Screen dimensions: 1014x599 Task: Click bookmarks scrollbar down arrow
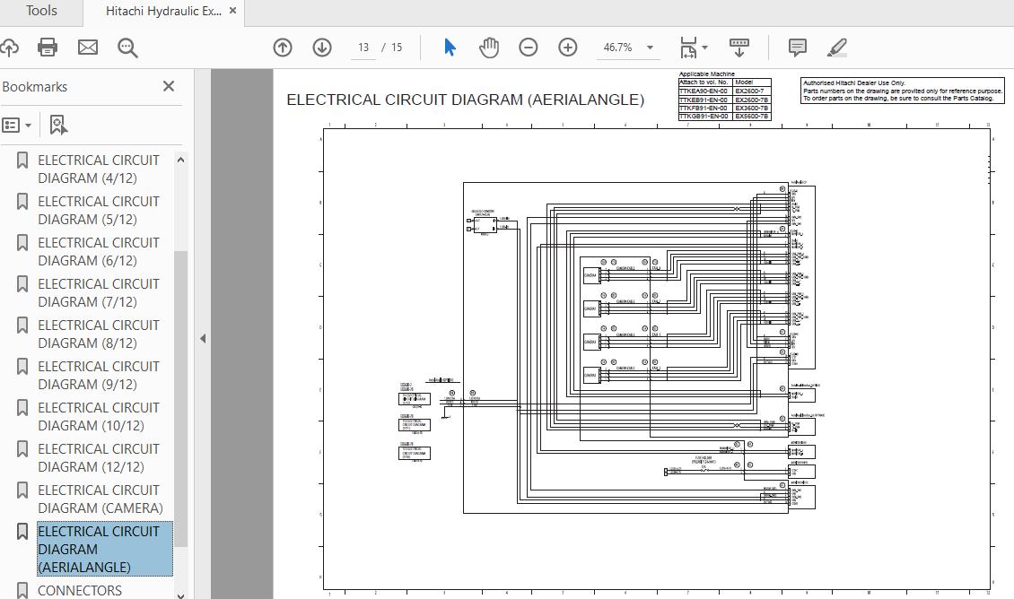click(180, 595)
